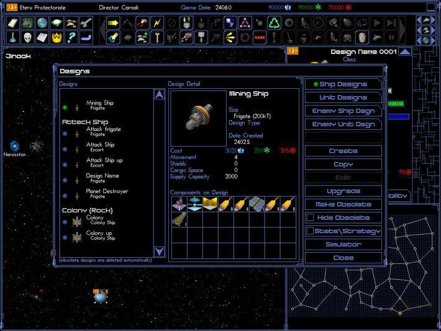The image size is (441, 331).
Task: Open the Simulator button
Action: pos(343,245)
